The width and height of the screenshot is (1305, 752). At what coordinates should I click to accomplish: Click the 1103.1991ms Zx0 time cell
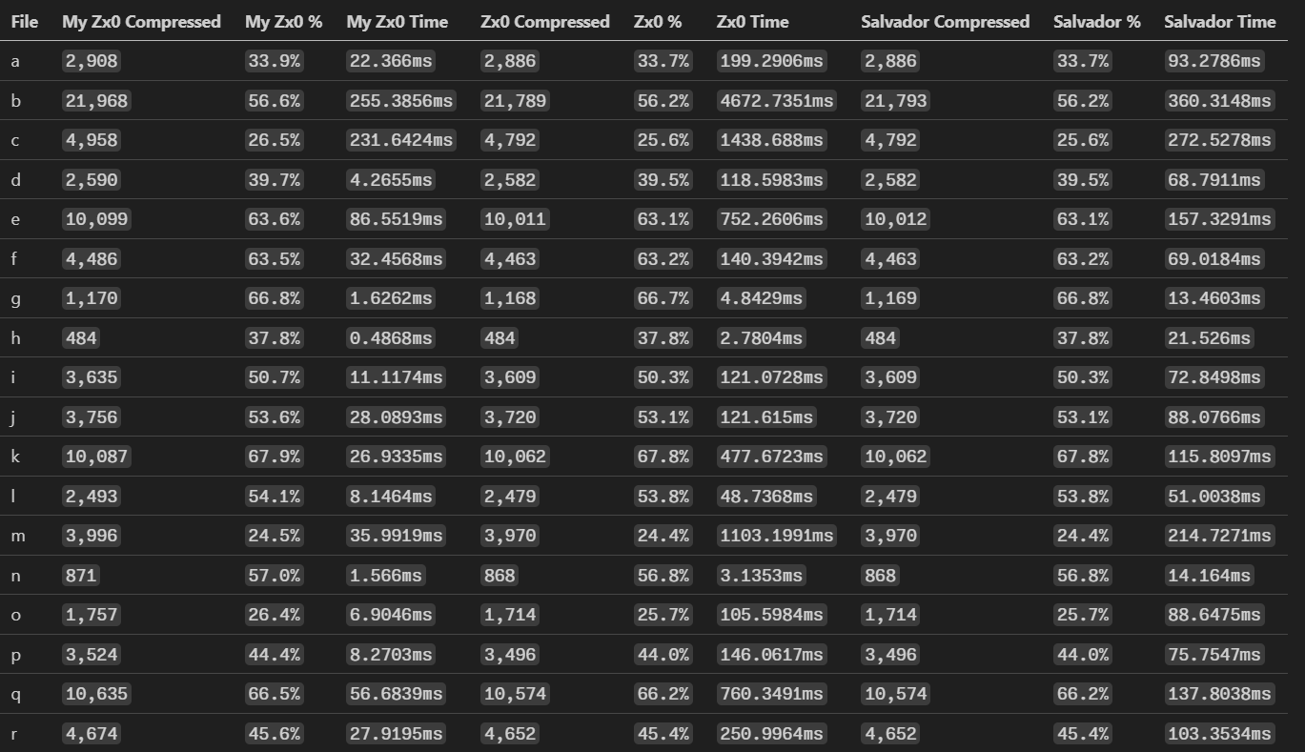point(776,536)
